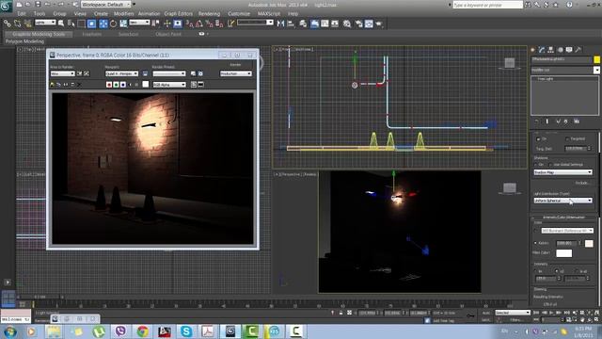The width and height of the screenshot is (602, 339).
Task: Open the Rendering menu
Action: pyautogui.click(x=209, y=13)
